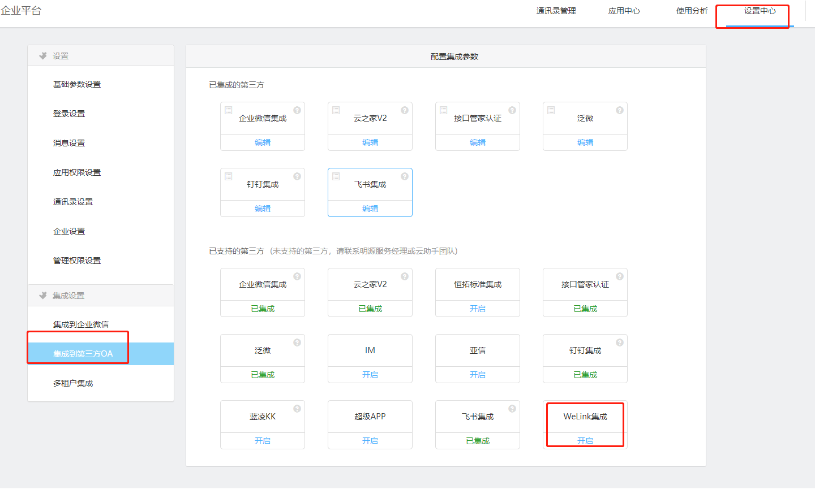Click help icon on supported-list 接口管家认证 card

coord(620,276)
